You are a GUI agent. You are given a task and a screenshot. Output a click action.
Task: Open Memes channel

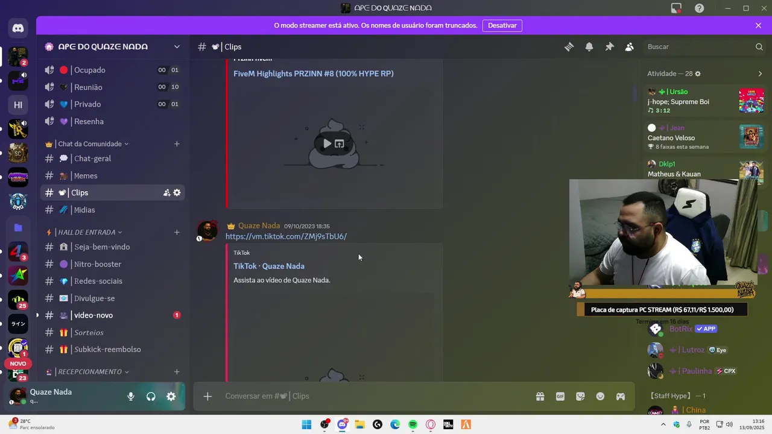click(112, 175)
